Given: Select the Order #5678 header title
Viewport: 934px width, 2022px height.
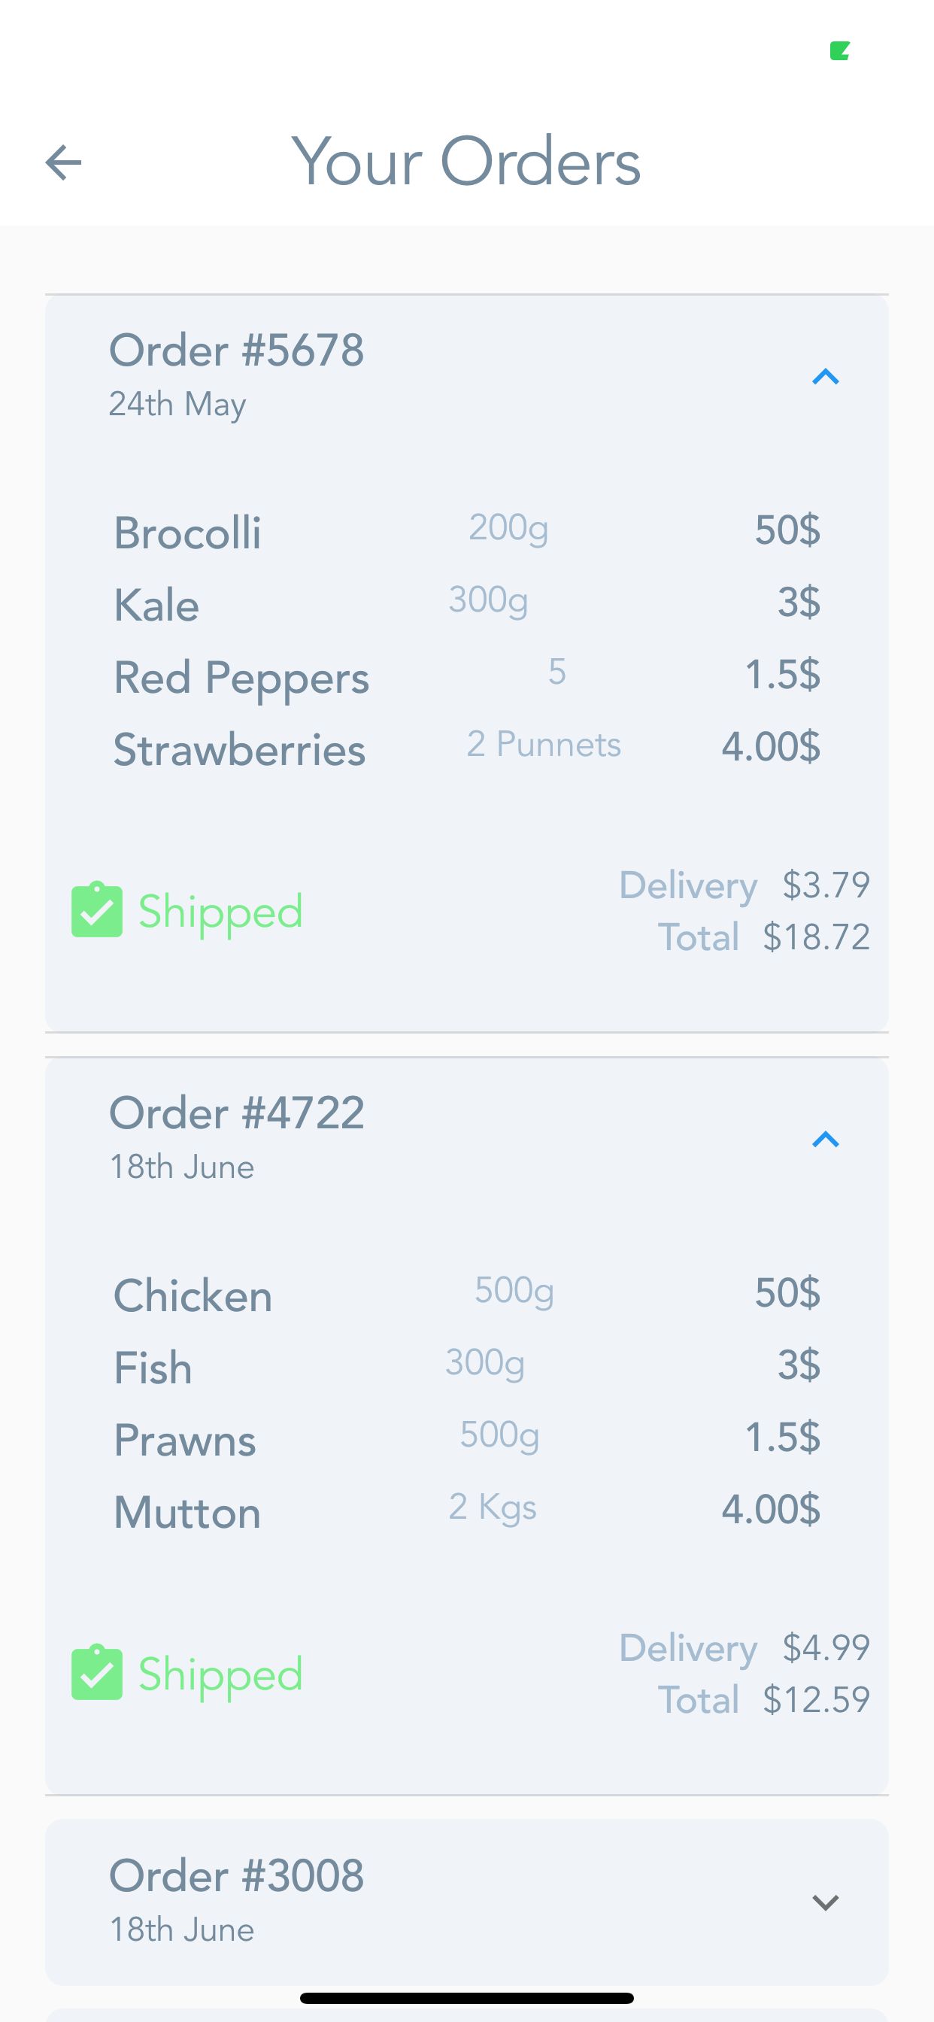Looking at the screenshot, I should coord(236,350).
